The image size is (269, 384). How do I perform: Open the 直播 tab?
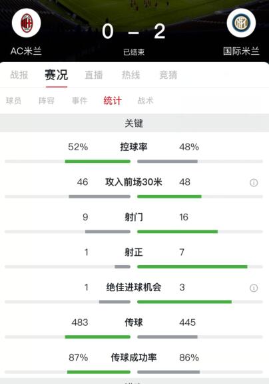point(94,75)
